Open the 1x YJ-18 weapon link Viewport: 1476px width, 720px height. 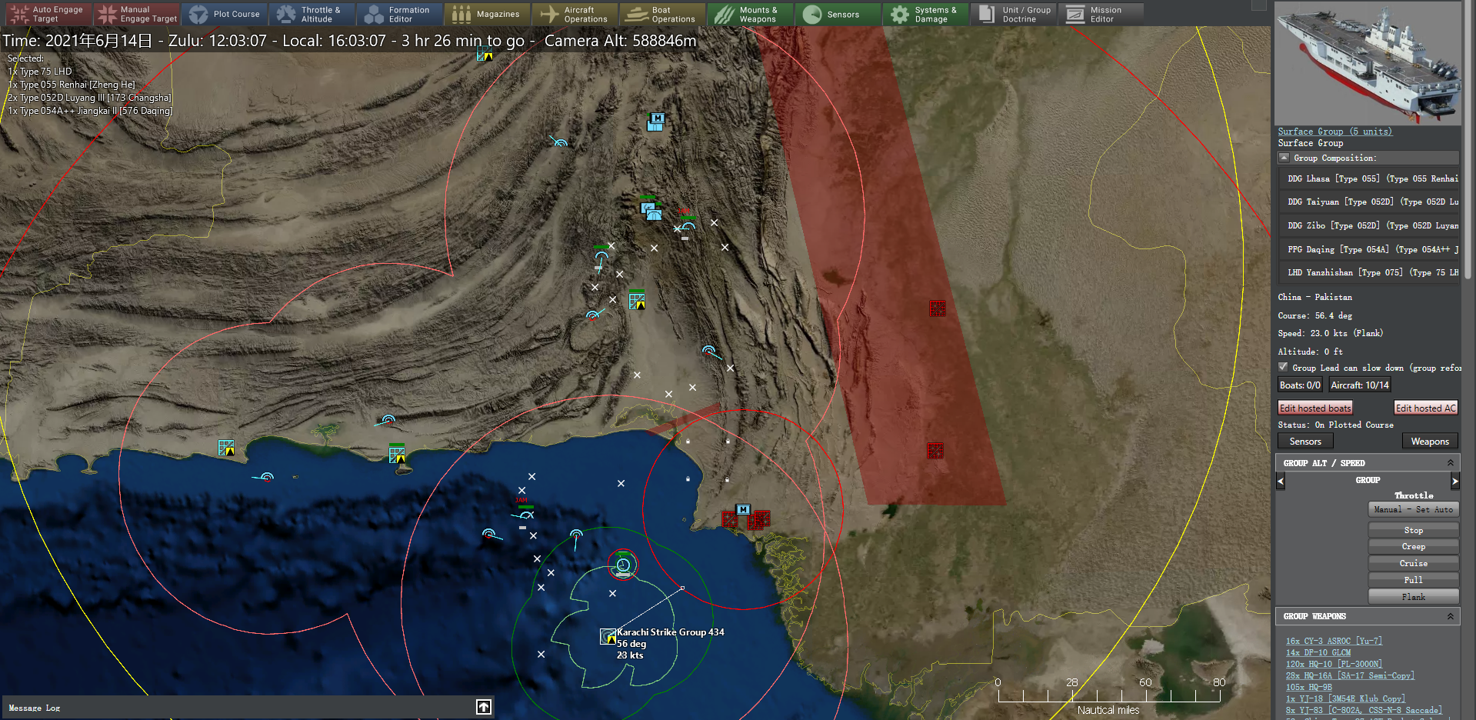[x=1345, y=698]
